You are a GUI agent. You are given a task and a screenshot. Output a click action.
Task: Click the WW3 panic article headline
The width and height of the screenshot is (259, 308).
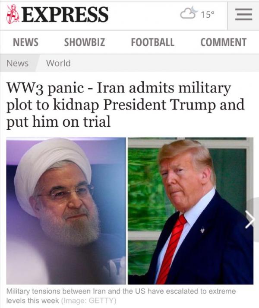(126, 105)
